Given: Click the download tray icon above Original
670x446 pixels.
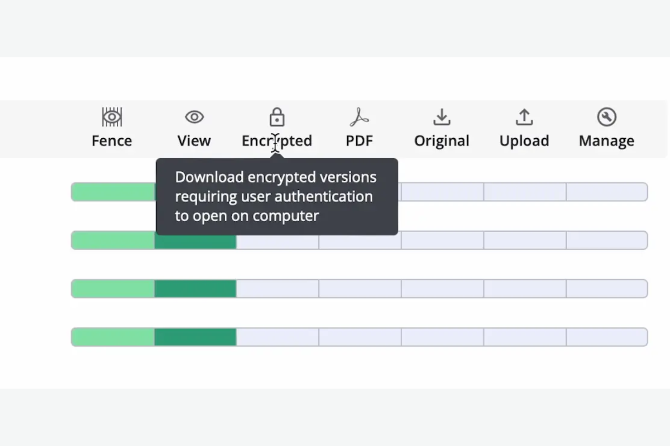Looking at the screenshot, I should [441, 117].
